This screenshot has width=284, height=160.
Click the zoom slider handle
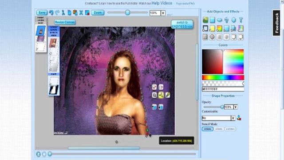[x=128, y=12]
